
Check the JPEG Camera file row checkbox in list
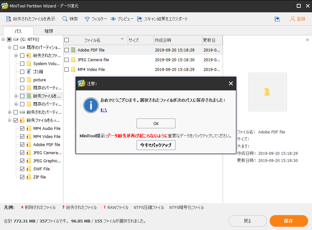tap(67, 60)
